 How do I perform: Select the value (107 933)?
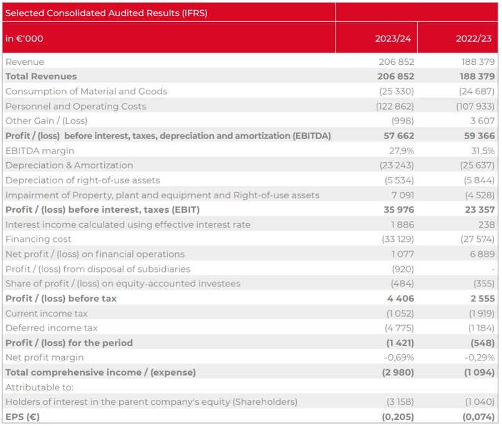click(x=476, y=106)
